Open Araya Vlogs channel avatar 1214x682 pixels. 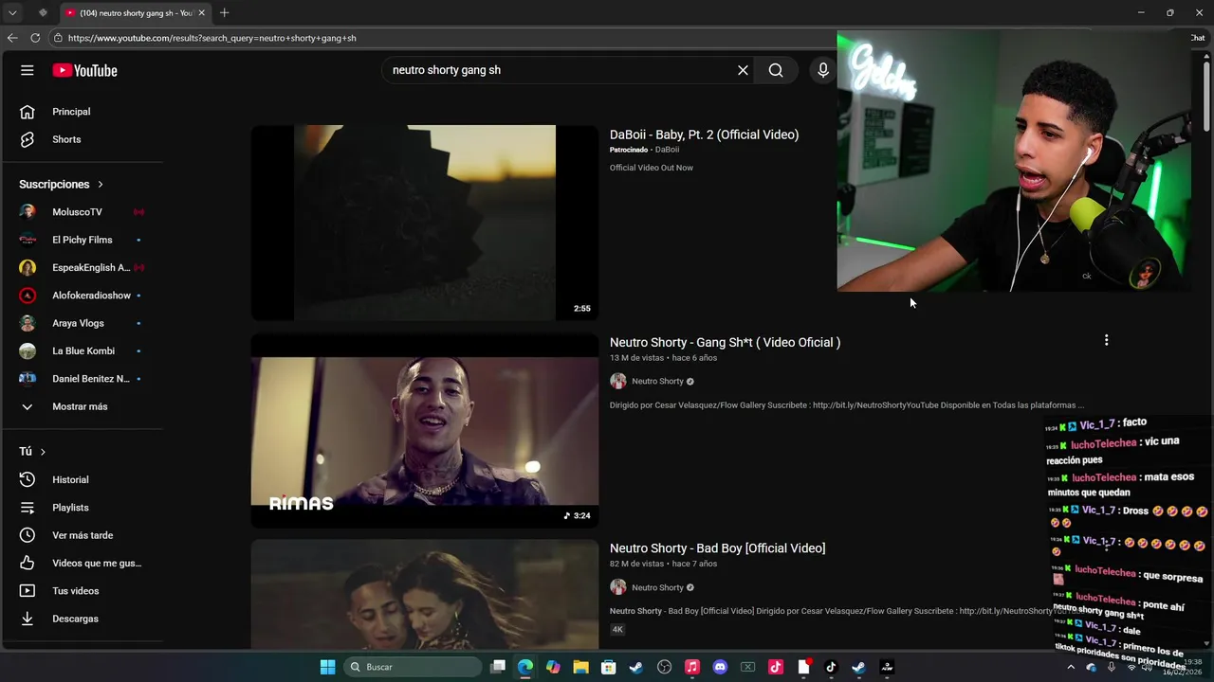click(28, 323)
